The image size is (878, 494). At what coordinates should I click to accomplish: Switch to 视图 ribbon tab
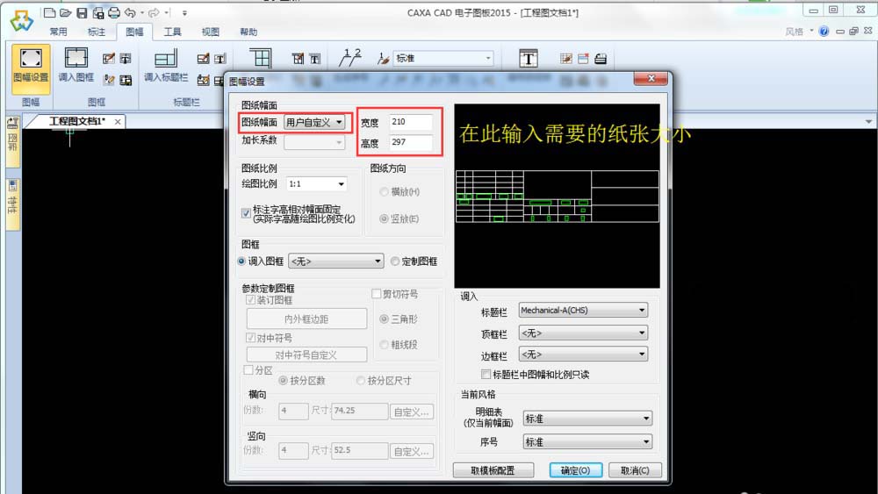(x=211, y=32)
